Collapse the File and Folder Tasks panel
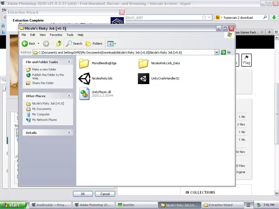Image resolution: width=279 pixels, height=209 pixels. (x=69, y=62)
